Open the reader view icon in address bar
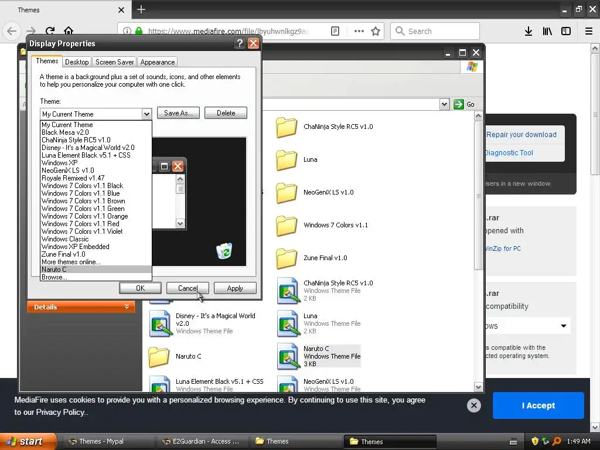The image size is (600, 450). pyautogui.click(x=335, y=31)
